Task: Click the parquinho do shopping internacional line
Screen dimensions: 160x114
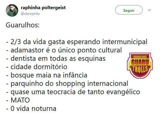Action: point(67,83)
